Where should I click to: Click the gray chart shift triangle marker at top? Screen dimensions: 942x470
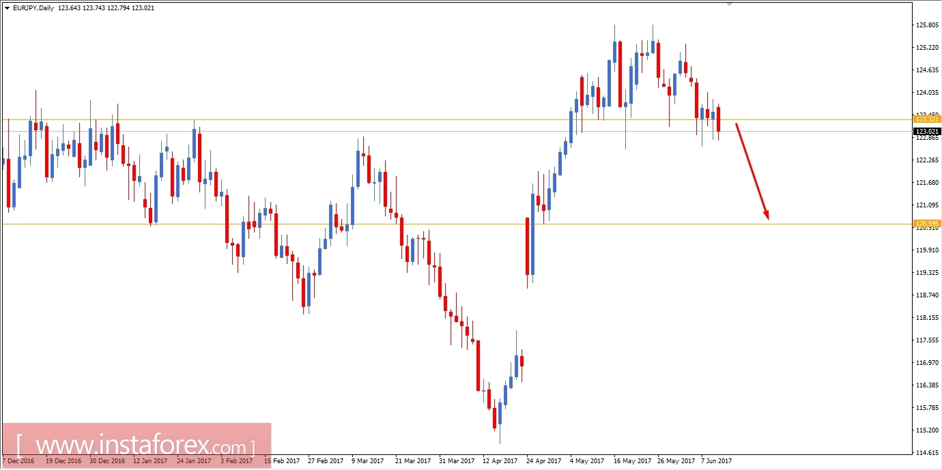(729, 4)
